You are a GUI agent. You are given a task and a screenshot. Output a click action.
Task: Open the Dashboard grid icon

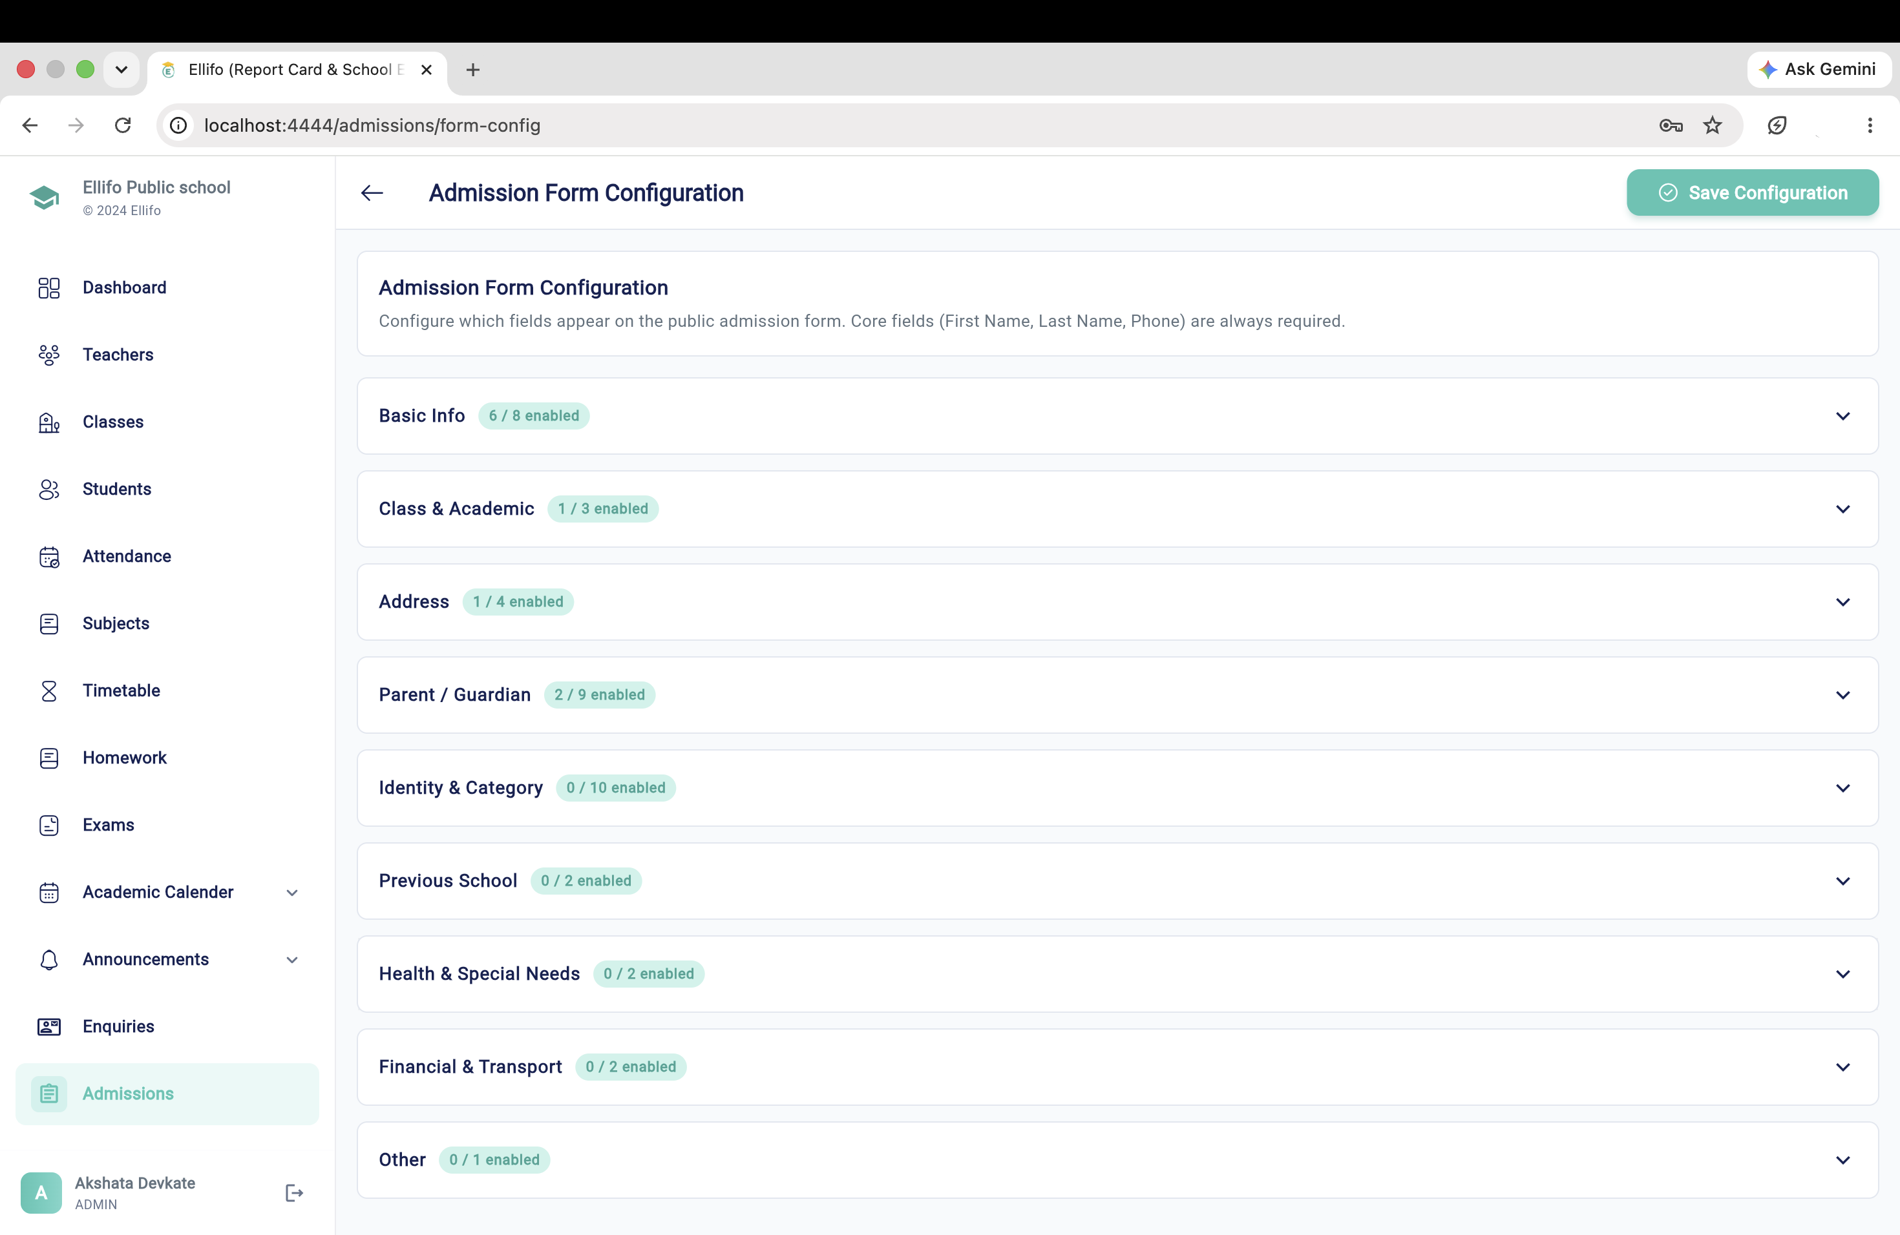pyautogui.click(x=48, y=287)
